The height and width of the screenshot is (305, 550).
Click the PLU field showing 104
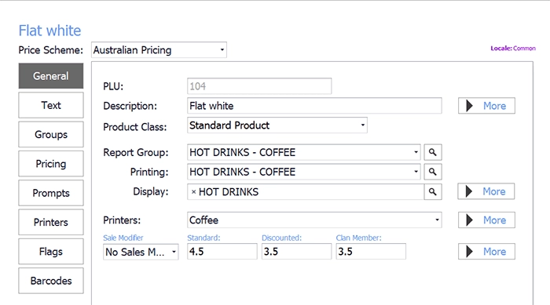tap(259, 86)
